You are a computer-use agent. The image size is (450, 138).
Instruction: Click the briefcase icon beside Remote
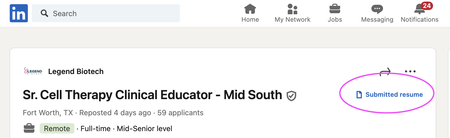29,128
